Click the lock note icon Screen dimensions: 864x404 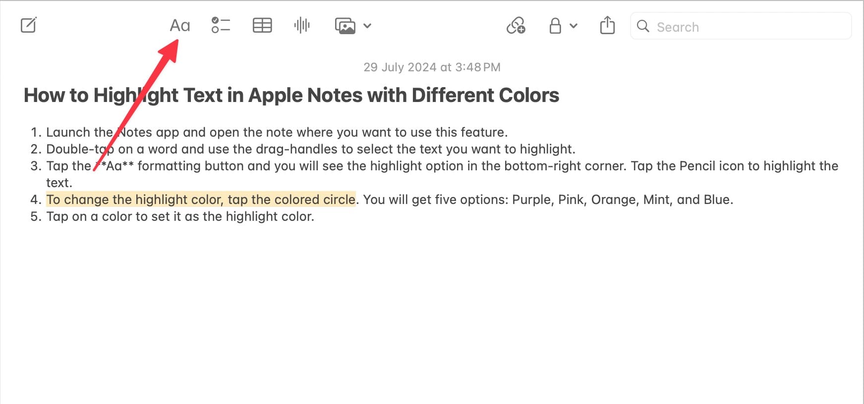tap(555, 25)
